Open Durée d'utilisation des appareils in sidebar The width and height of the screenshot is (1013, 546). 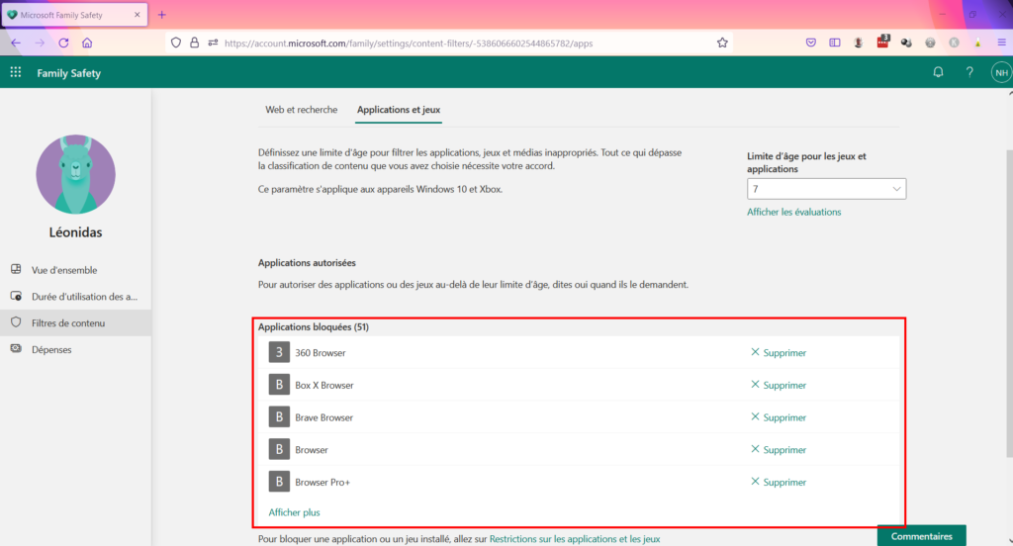point(75,296)
